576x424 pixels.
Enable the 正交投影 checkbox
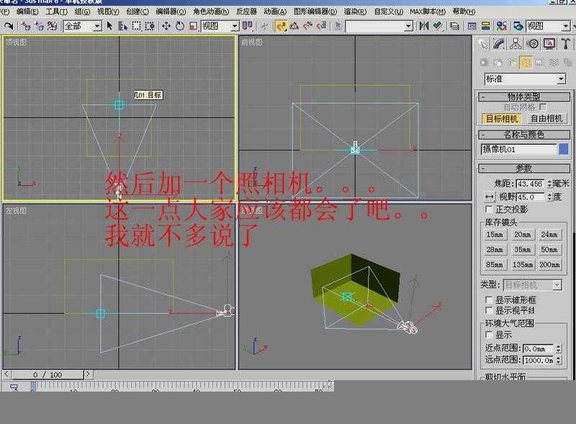[x=489, y=209]
